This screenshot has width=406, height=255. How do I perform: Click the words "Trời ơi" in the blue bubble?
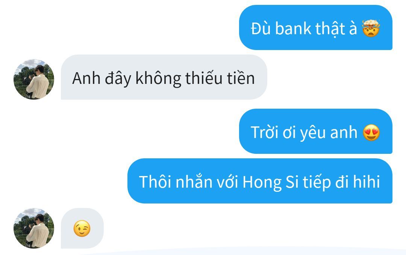[x=273, y=132]
